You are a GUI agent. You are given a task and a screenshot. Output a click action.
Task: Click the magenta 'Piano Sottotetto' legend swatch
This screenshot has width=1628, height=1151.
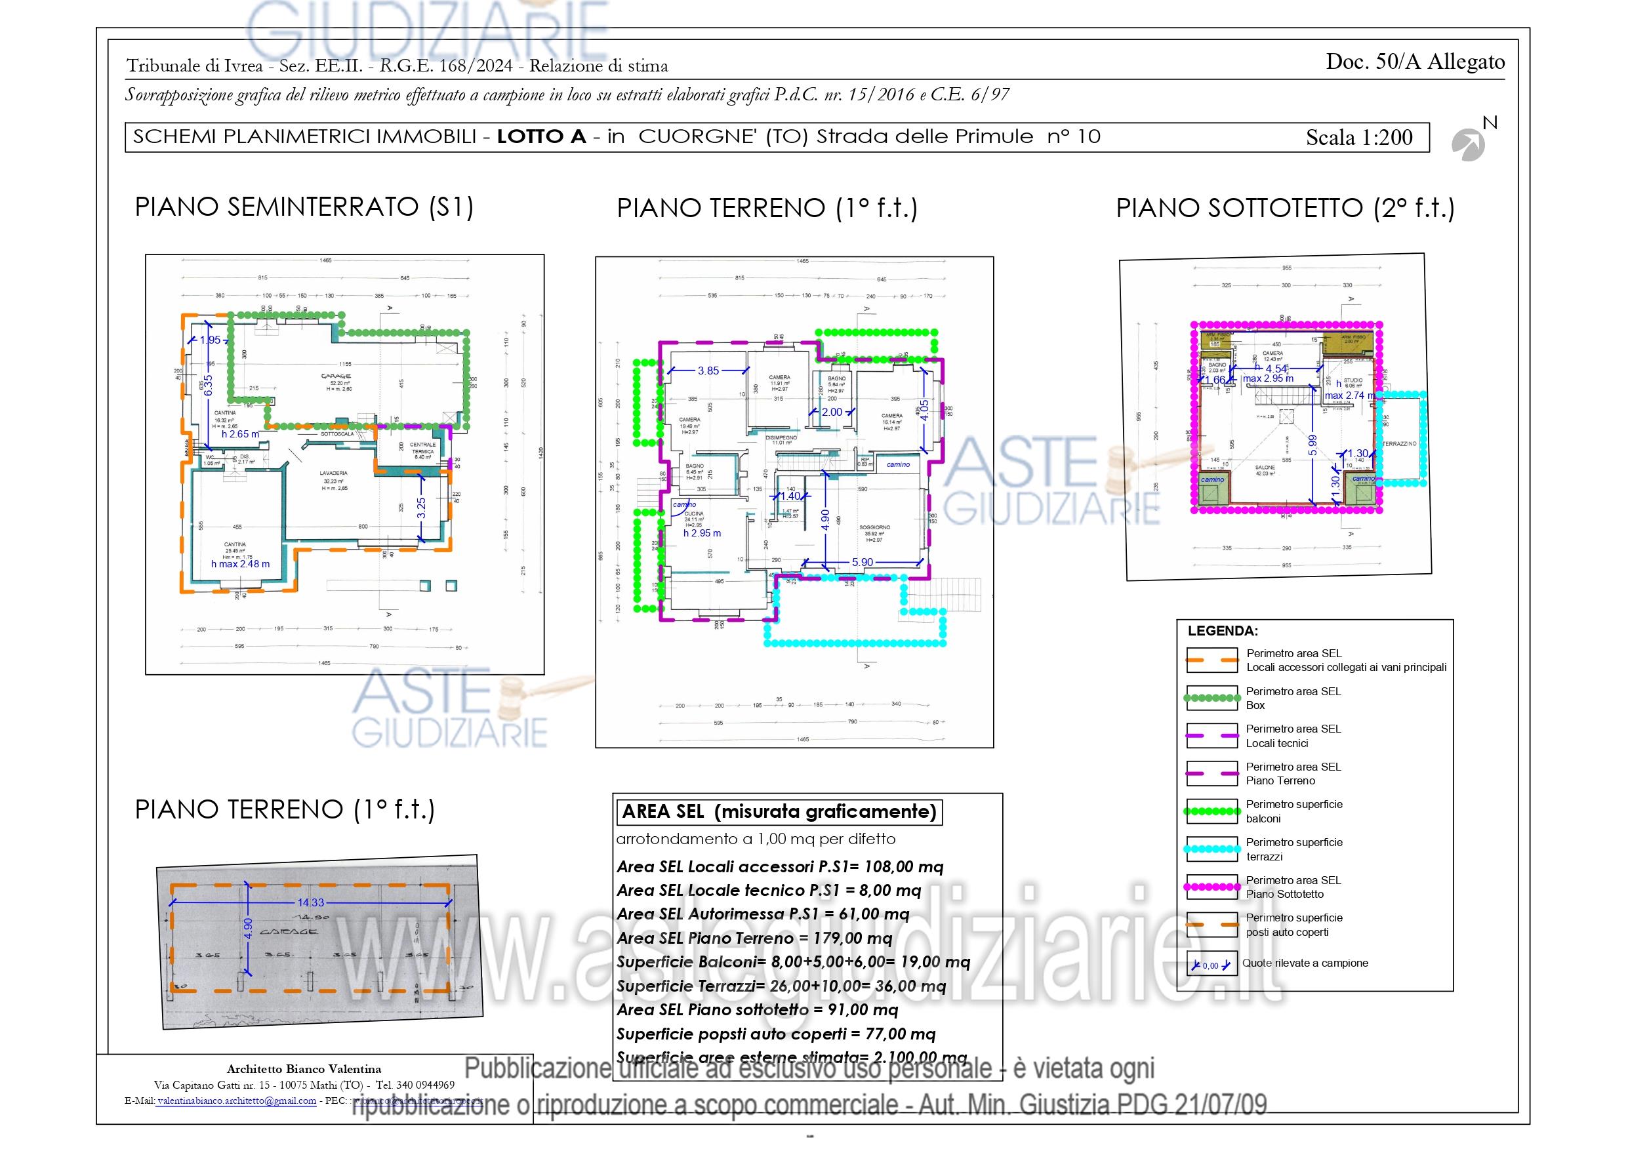tap(1211, 887)
